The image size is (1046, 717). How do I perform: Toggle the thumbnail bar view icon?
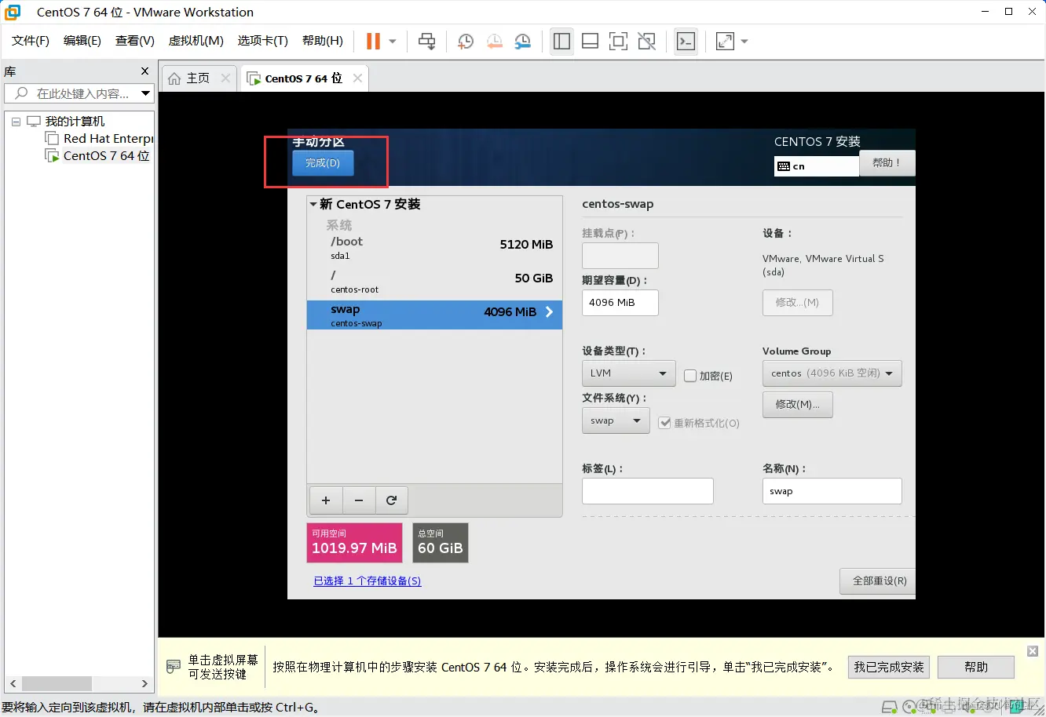pos(590,41)
